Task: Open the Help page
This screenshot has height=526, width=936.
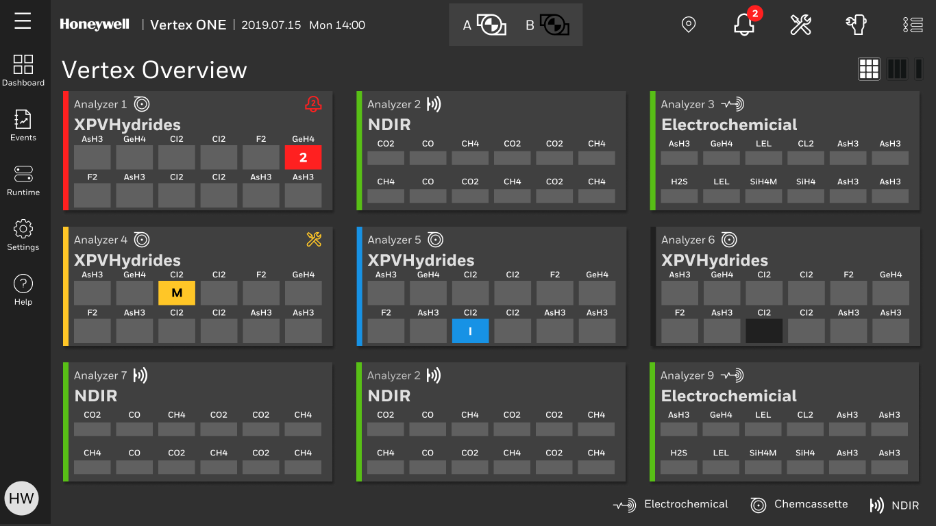Action: coord(23,290)
